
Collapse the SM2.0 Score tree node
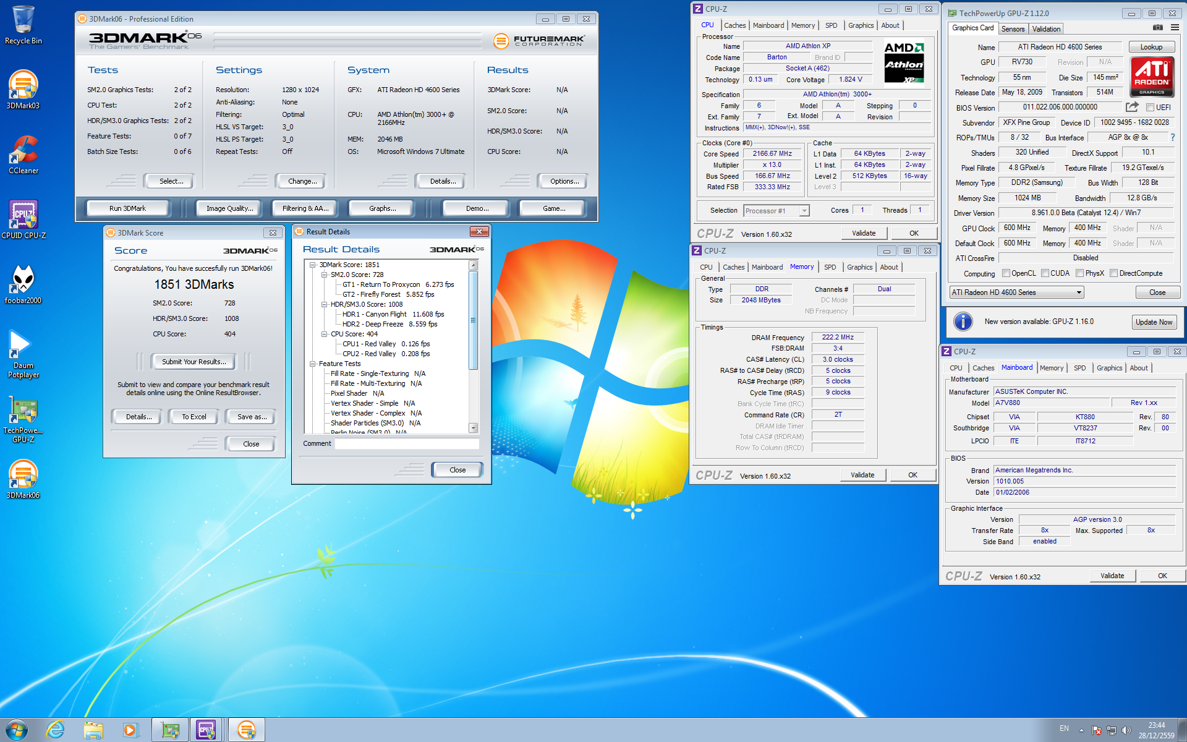pos(324,275)
